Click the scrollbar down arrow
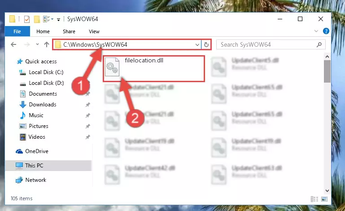345x211 pixels. pos(327,190)
